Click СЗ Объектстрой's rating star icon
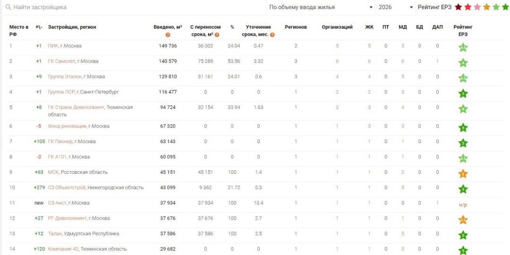The height and width of the screenshot is (255, 510). (463, 189)
